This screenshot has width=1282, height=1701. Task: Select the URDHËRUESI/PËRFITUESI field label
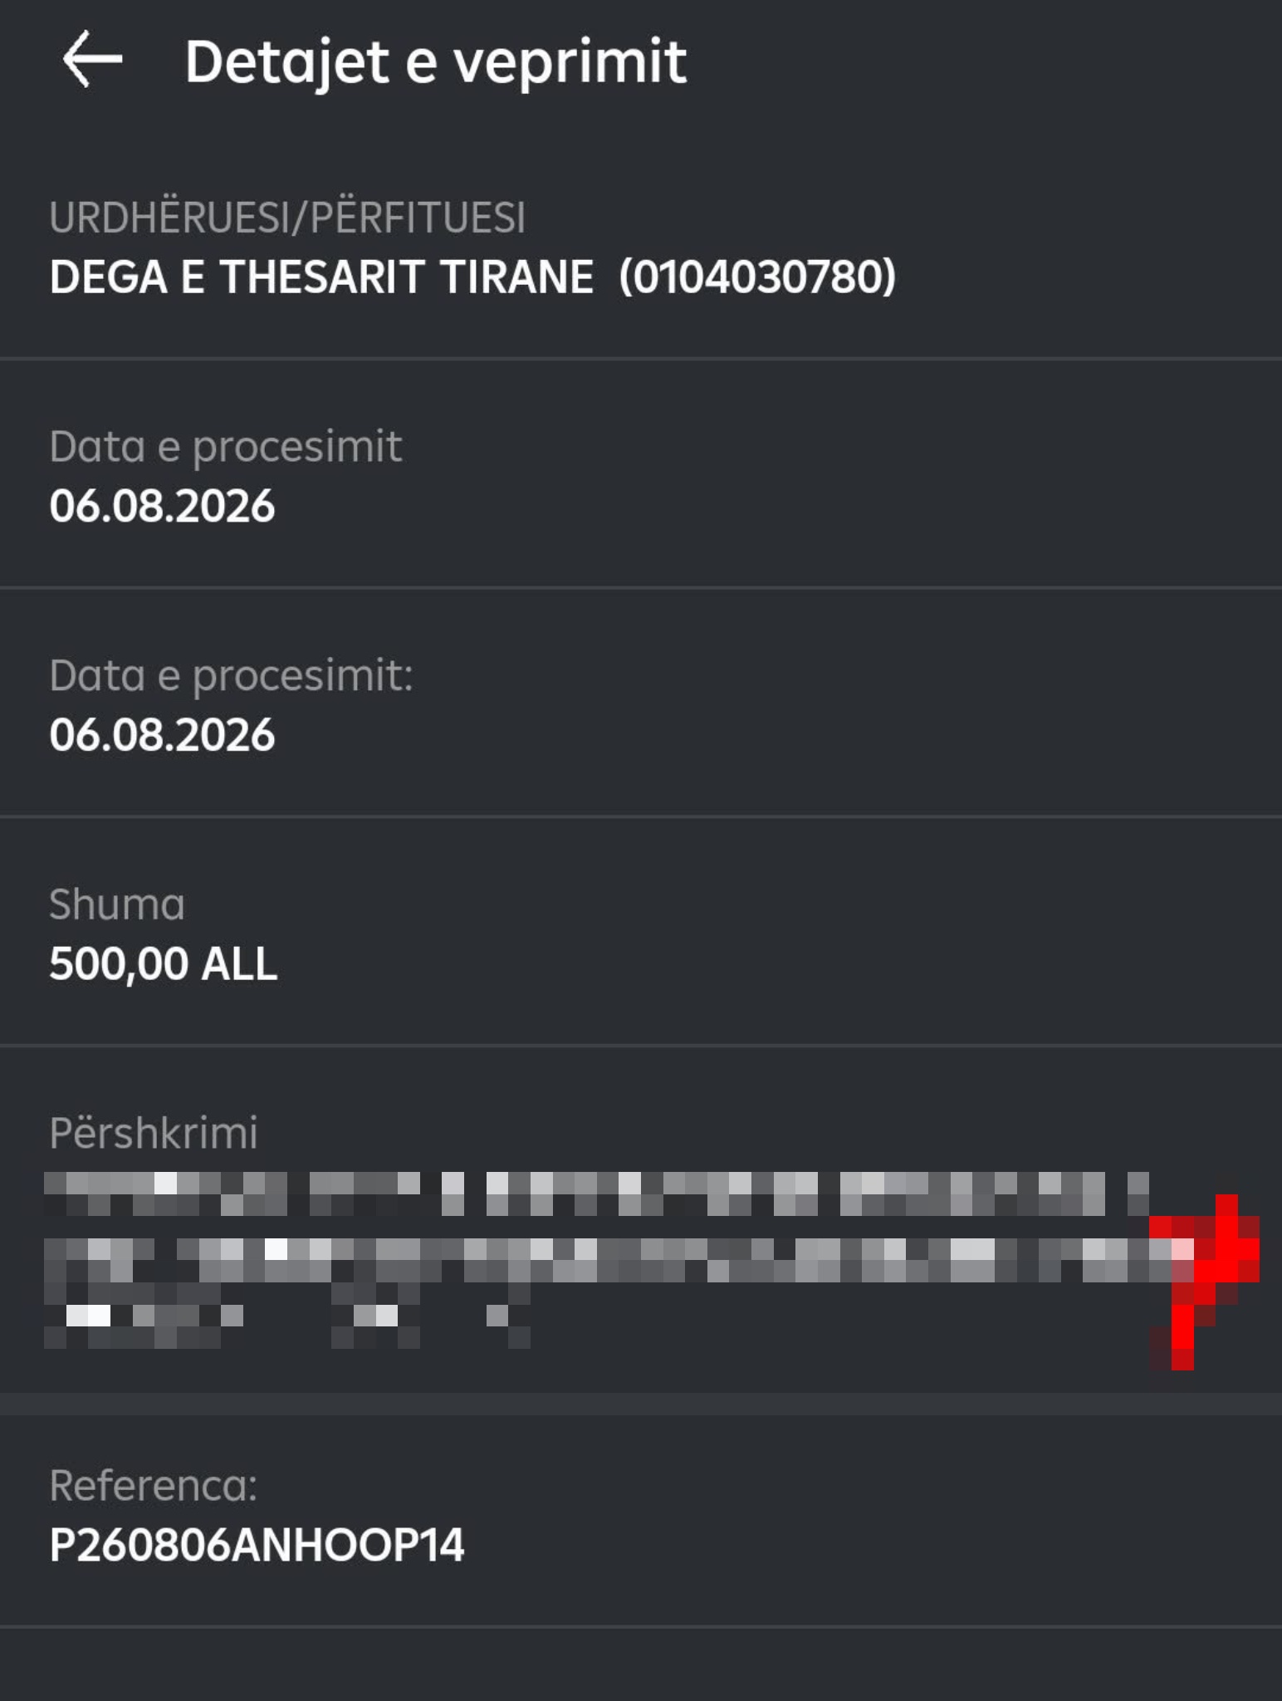point(287,218)
